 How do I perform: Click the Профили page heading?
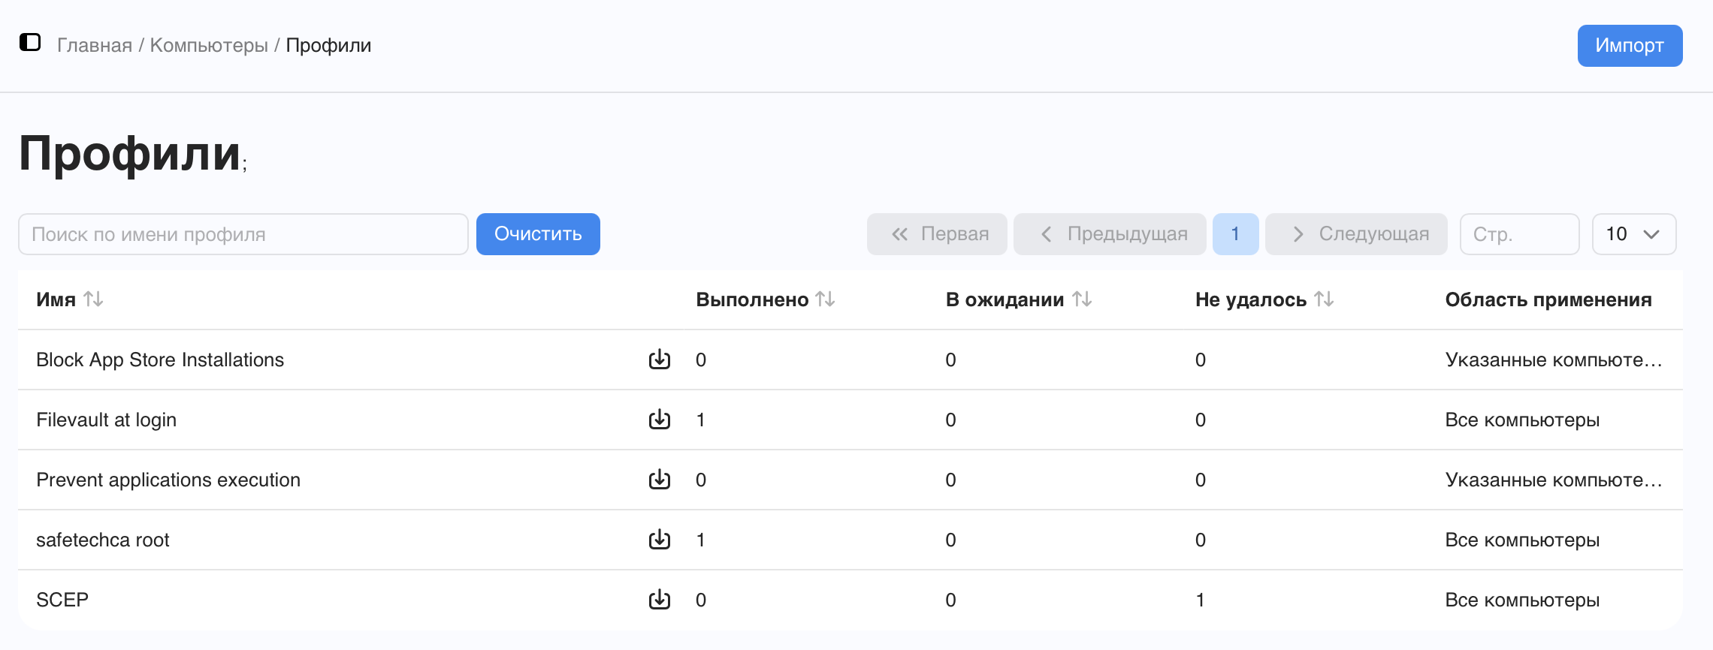pos(129,153)
